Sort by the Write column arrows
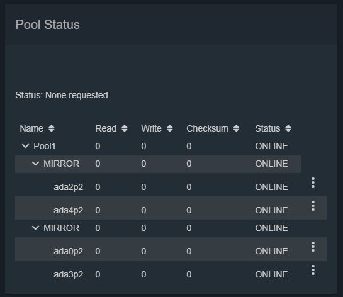343x297 pixels. [170, 128]
